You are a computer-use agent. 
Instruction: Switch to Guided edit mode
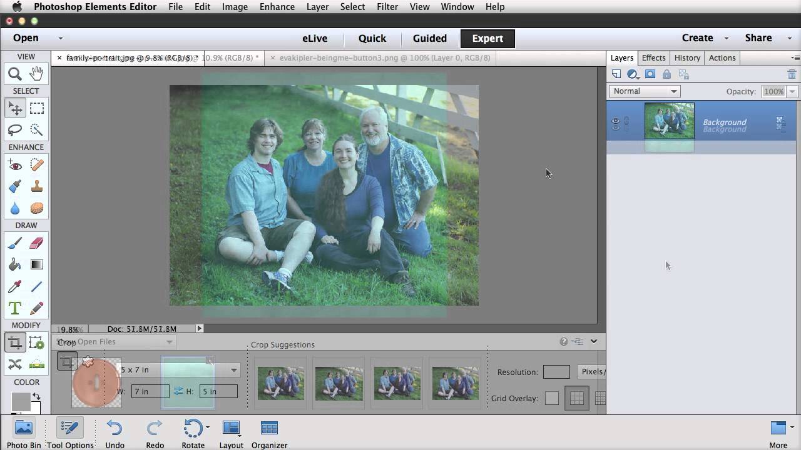tap(430, 38)
